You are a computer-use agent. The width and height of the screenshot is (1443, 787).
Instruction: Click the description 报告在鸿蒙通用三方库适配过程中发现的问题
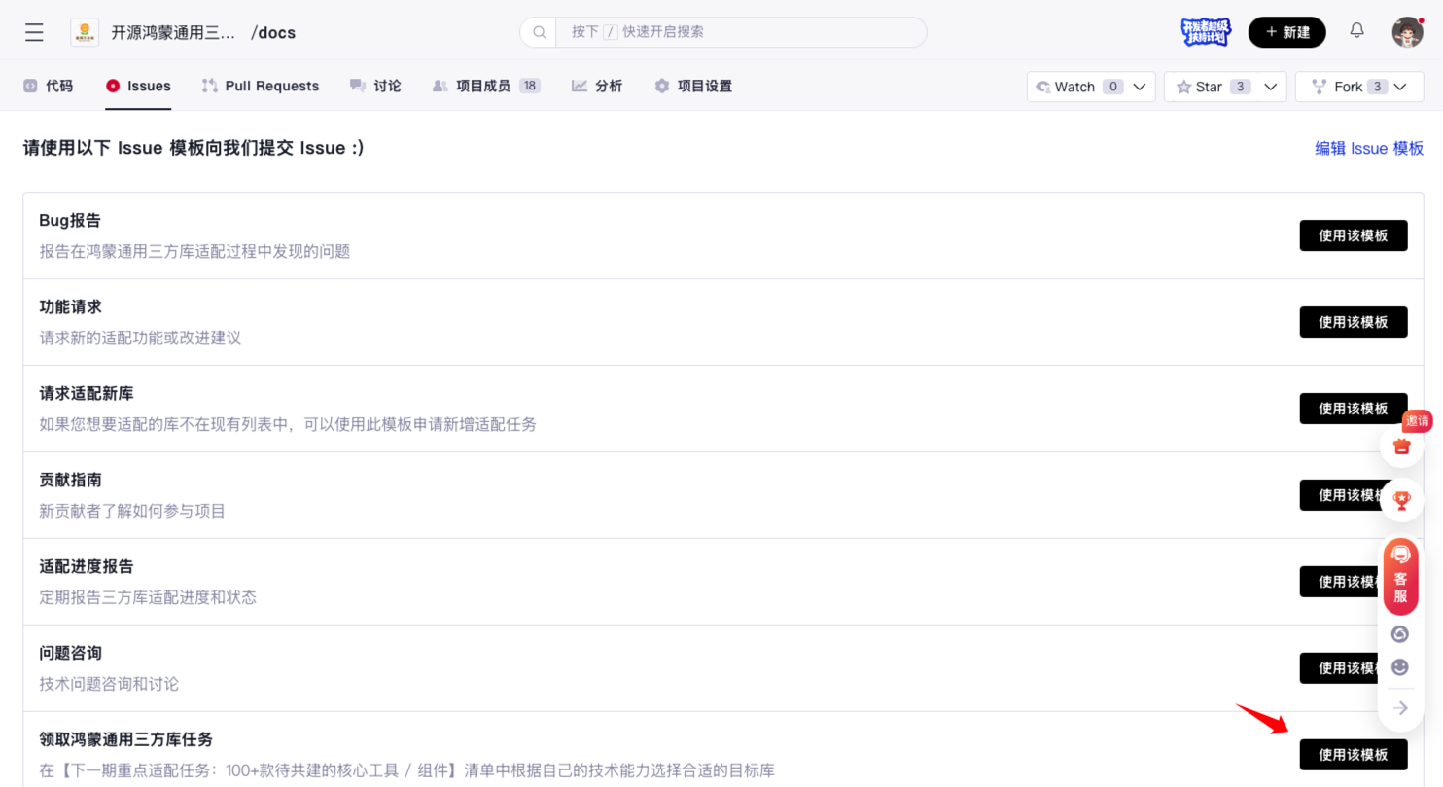[x=194, y=251]
